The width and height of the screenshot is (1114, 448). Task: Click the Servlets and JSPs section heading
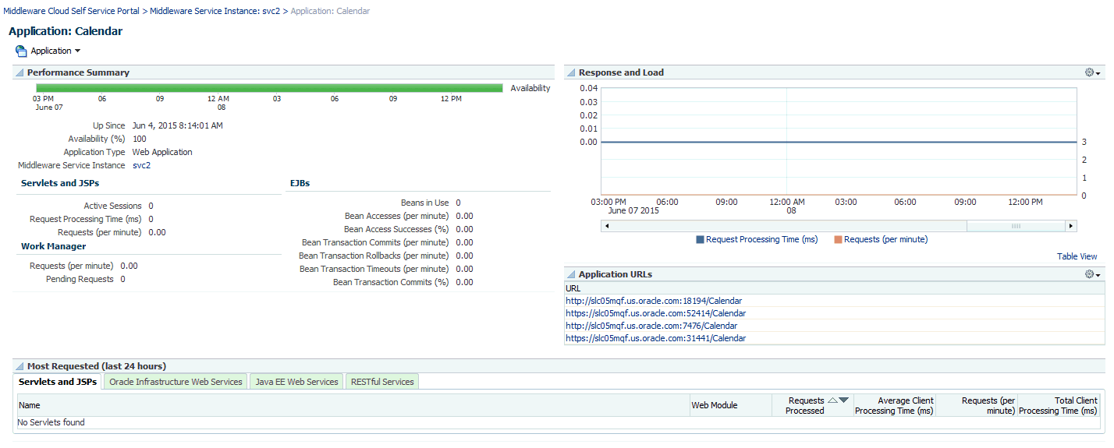[x=60, y=183]
